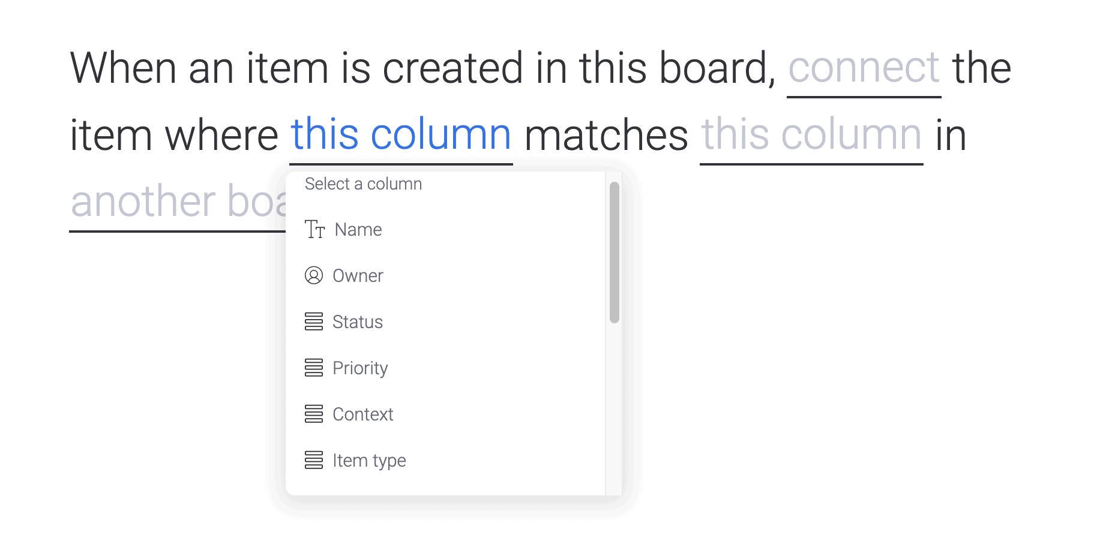Click the status column icon beside Status

(x=314, y=322)
